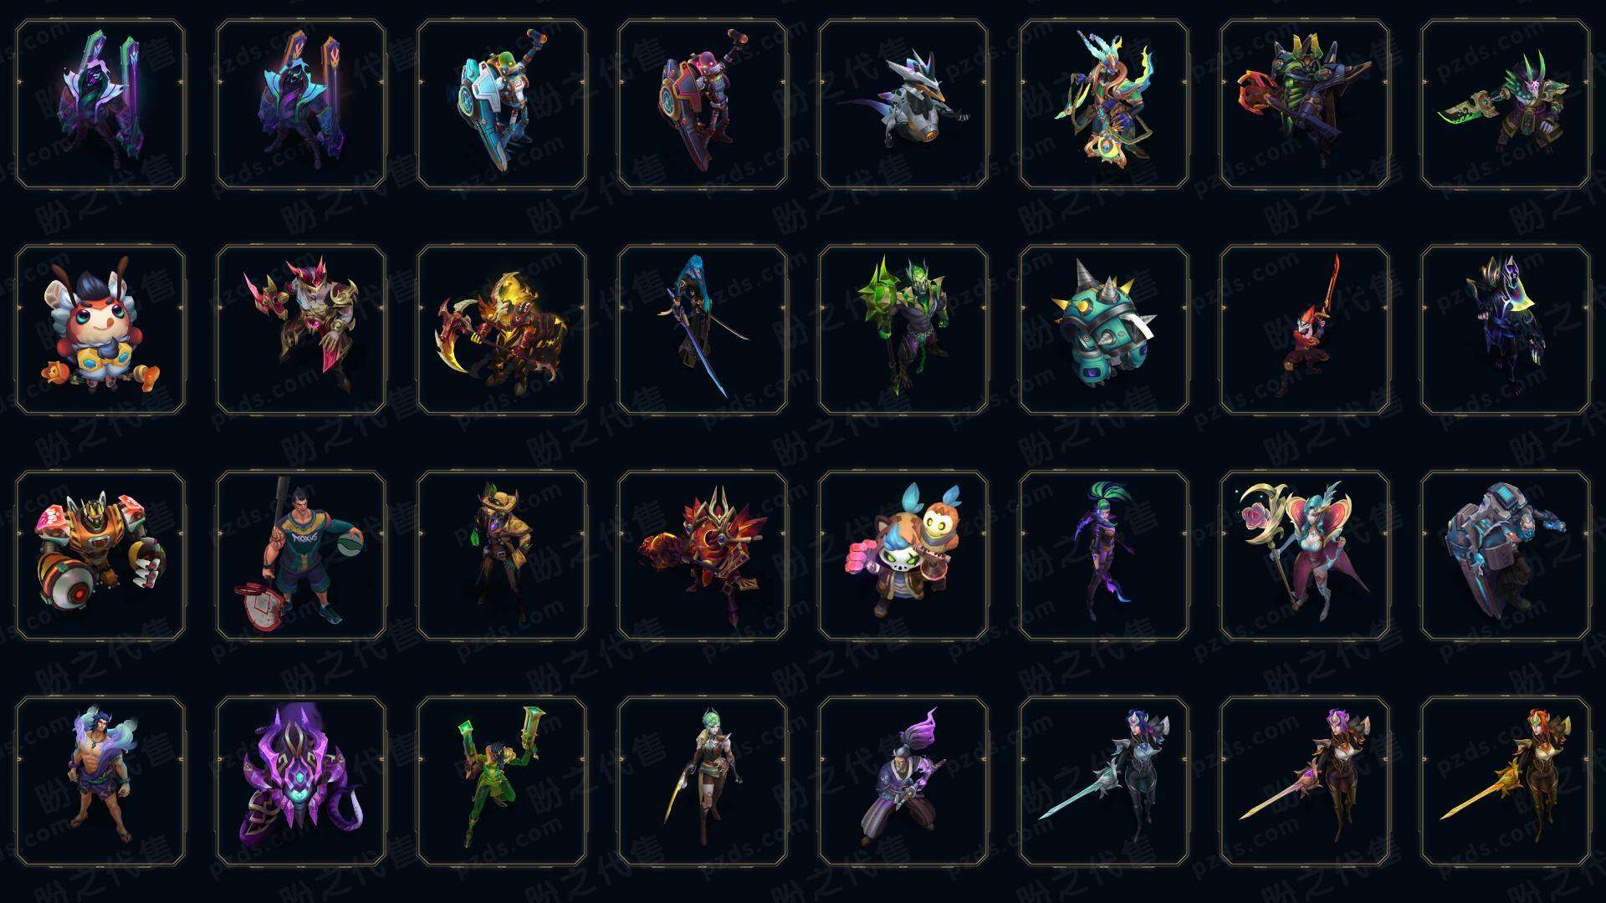Screen dimensions: 1606x903
Task: Click the red-haired swordsman raising flaming blade
Action: [x=1305, y=329]
